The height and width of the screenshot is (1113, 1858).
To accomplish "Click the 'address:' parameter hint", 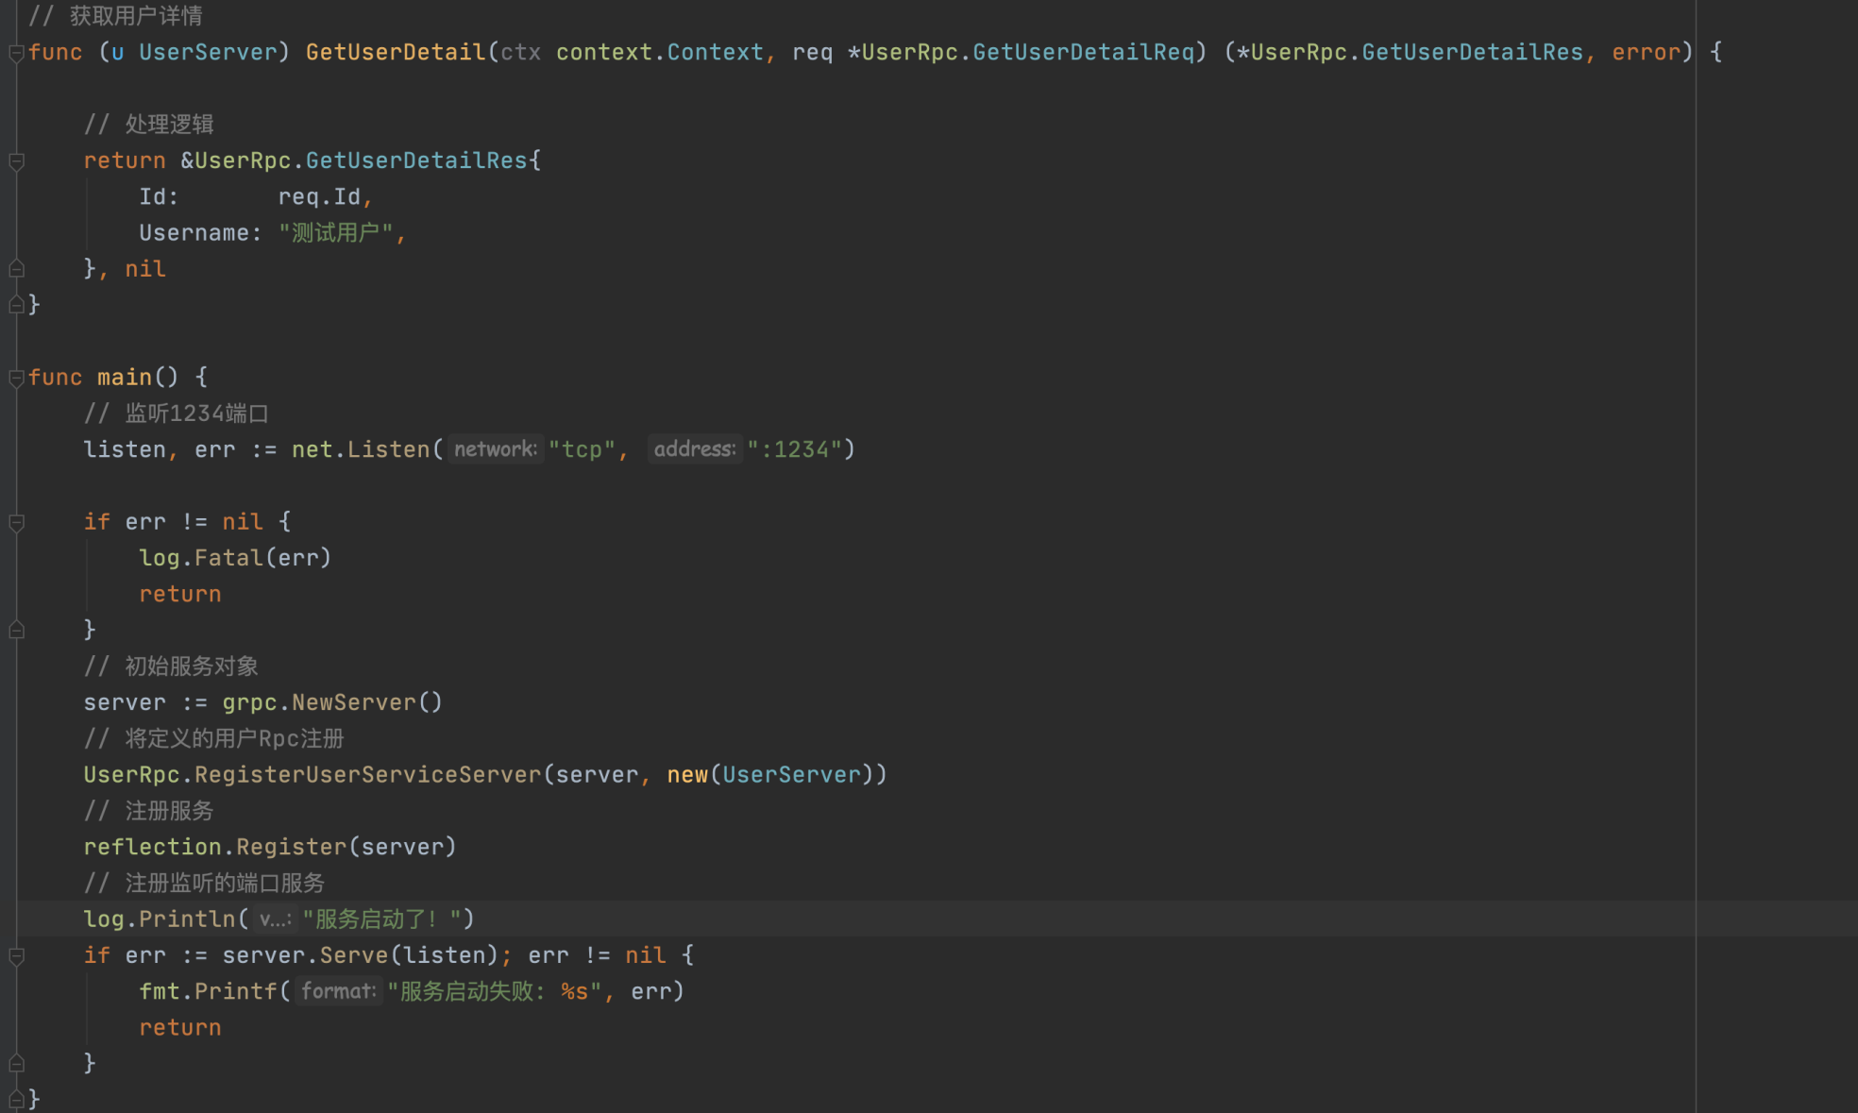I will coord(694,449).
